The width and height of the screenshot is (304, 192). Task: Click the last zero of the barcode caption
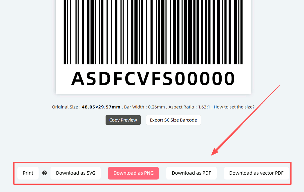coord(229,79)
